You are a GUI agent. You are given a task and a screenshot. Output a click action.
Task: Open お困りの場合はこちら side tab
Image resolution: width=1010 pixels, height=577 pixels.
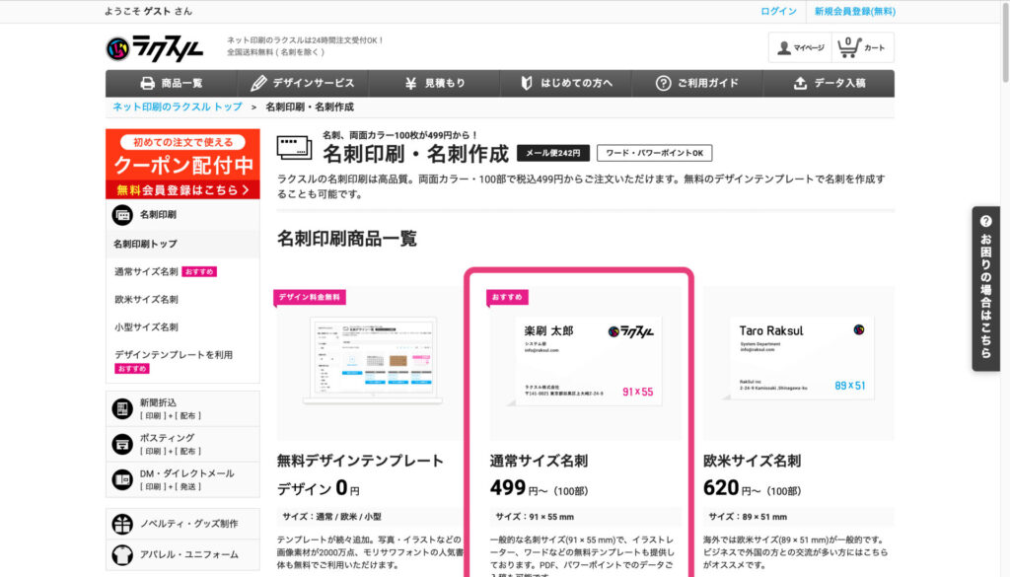click(x=985, y=288)
